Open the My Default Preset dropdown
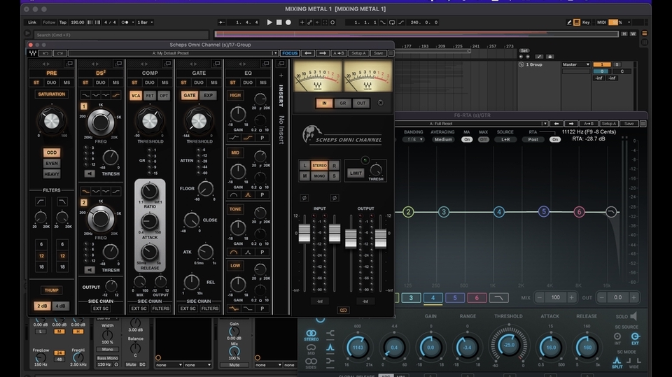Viewport: 672px width, 377px height. (173, 53)
